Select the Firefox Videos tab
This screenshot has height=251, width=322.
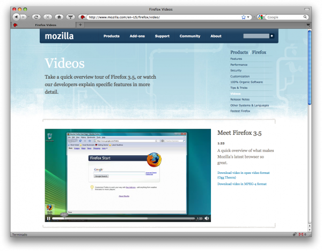tap(43, 25)
